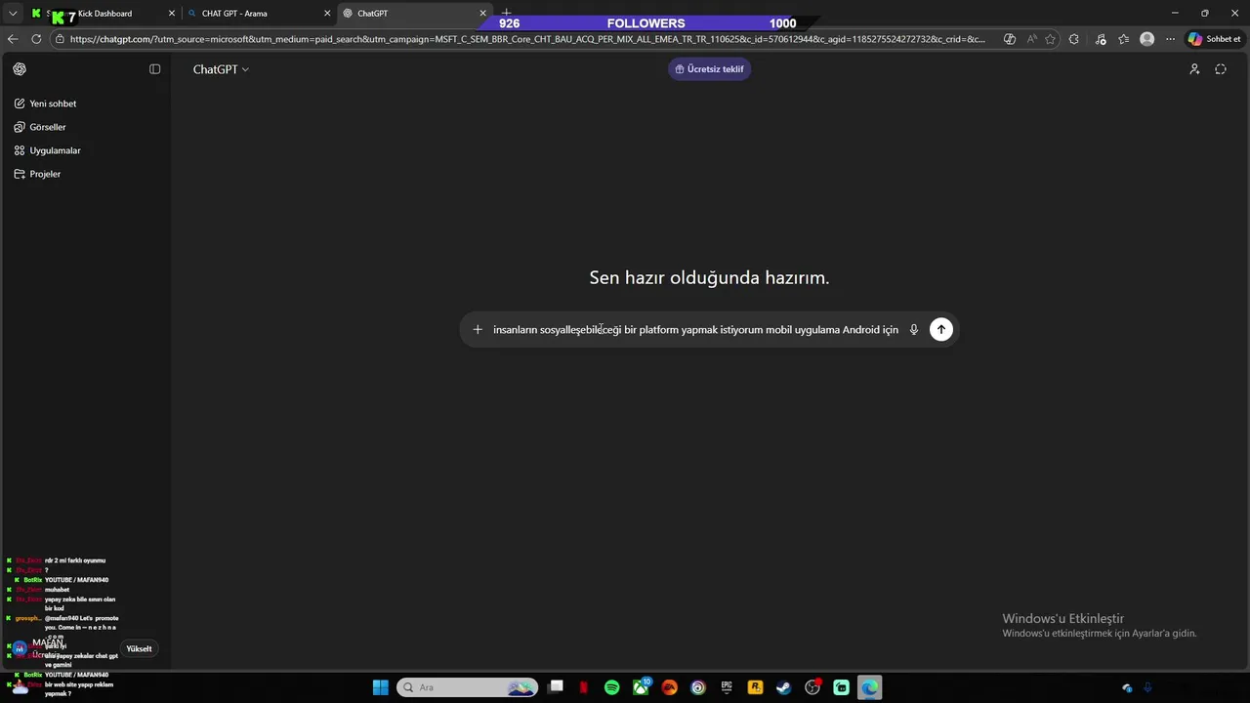The height and width of the screenshot is (703, 1250).
Task: Start a new chat via Yeni sohbet
Action: [45, 103]
